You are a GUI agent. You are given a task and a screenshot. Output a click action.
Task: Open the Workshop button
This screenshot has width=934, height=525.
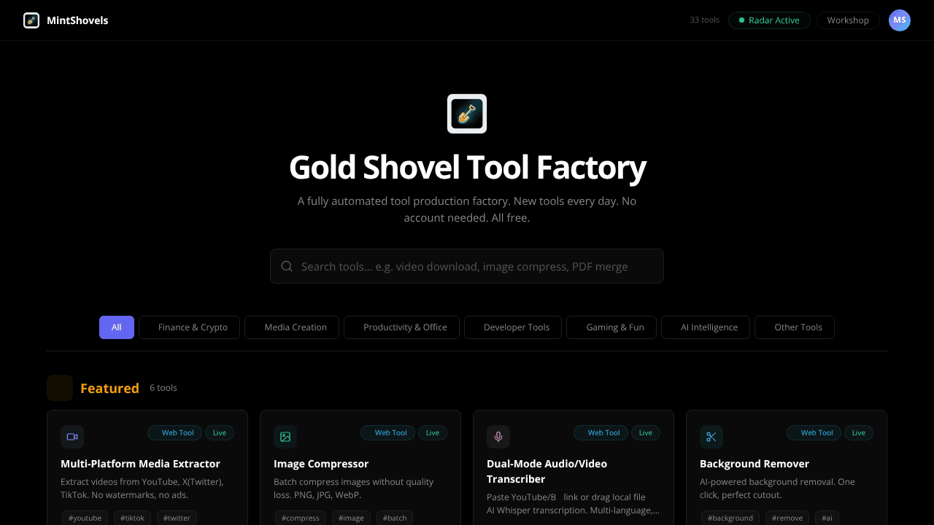[x=848, y=20]
